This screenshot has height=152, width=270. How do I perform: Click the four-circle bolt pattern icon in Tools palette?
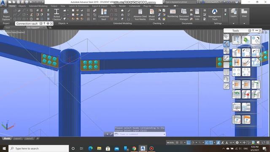tap(236, 72)
